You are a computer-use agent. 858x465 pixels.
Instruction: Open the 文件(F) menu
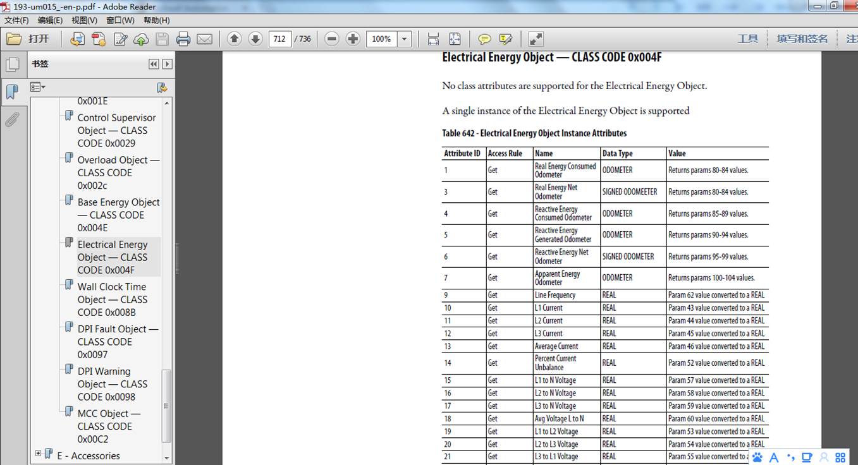tap(16, 20)
